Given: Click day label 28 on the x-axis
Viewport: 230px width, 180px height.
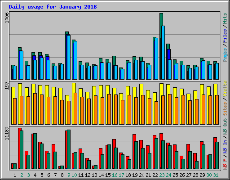Looking at the screenshot, I should [195, 175].
